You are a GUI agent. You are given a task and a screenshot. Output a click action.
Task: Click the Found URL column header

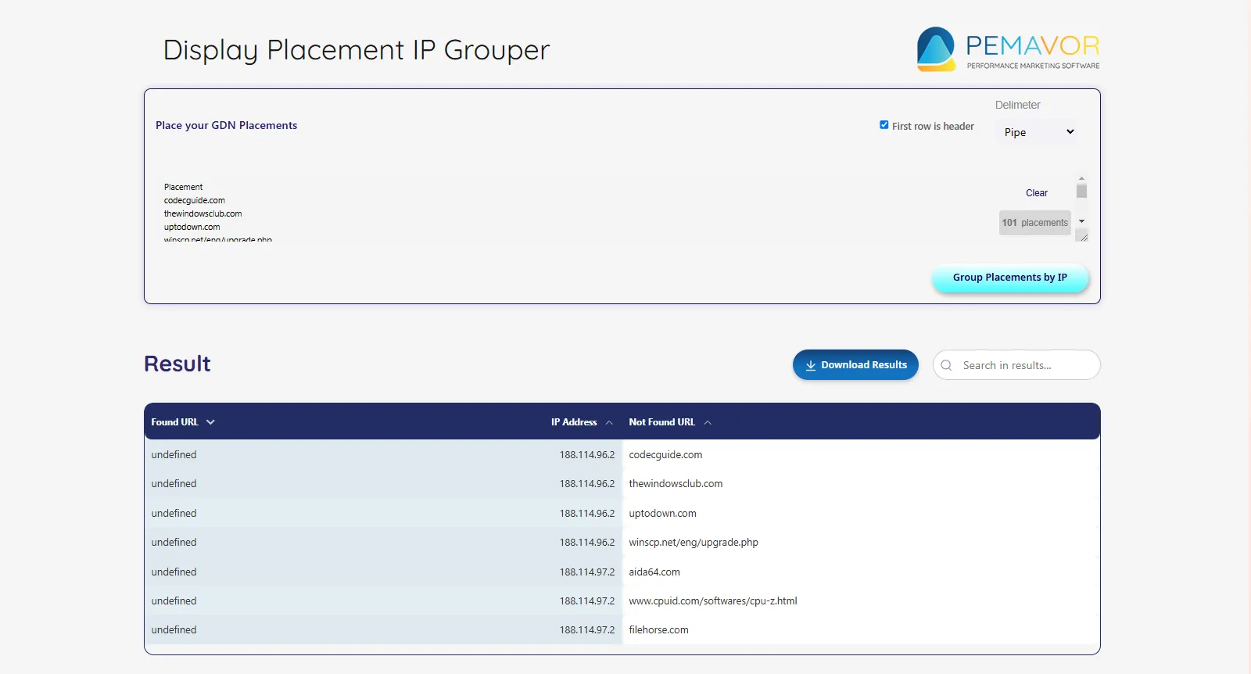(x=174, y=422)
